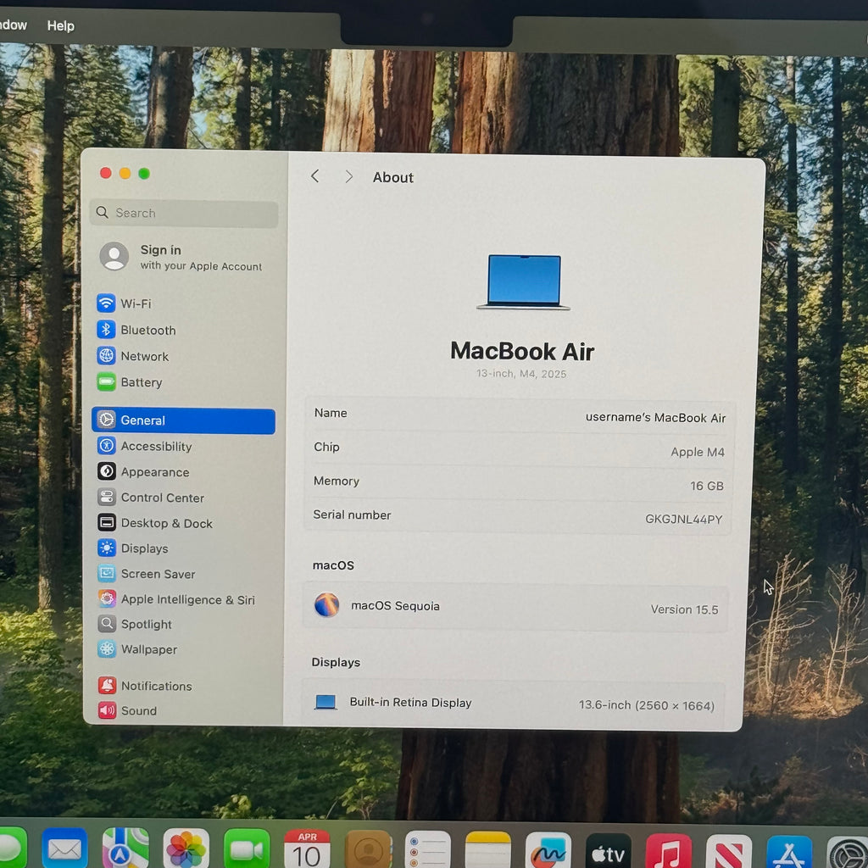Click the About window title
The width and height of the screenshot is (868, 868).
pos(393,178)
